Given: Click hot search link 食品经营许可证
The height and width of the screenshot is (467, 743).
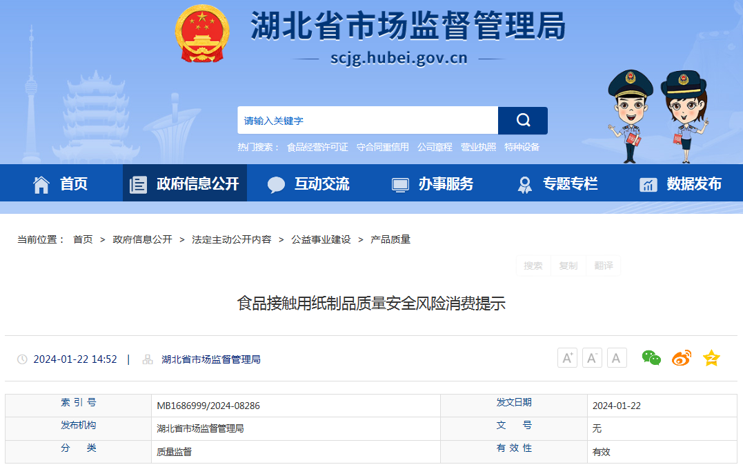Looking at the screenshot, I should click(317, 147).
